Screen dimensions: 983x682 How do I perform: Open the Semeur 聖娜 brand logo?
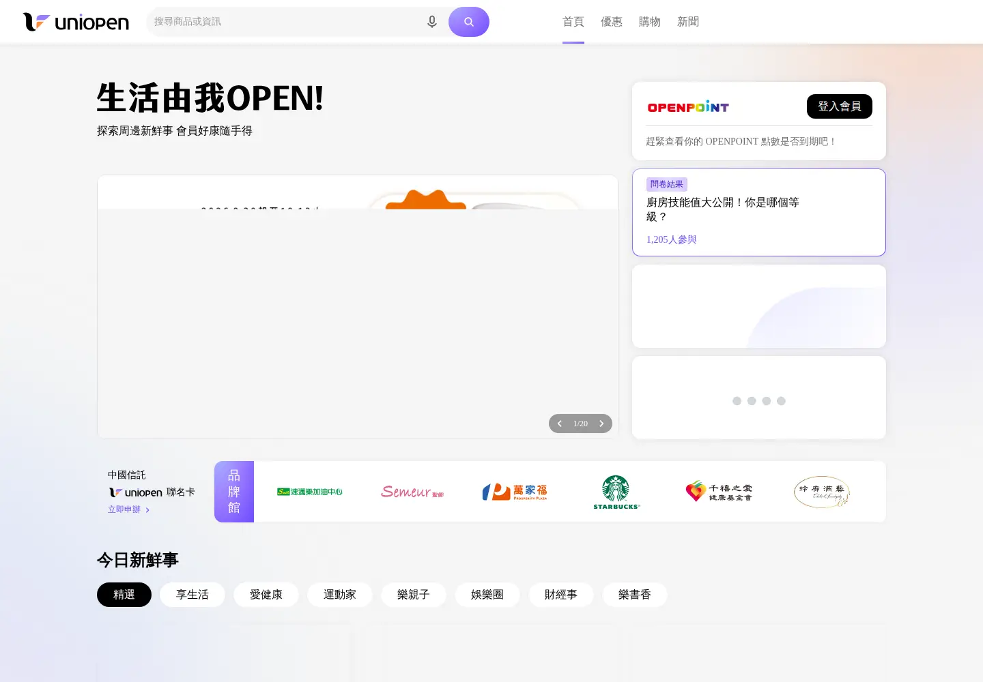(412, 492)
